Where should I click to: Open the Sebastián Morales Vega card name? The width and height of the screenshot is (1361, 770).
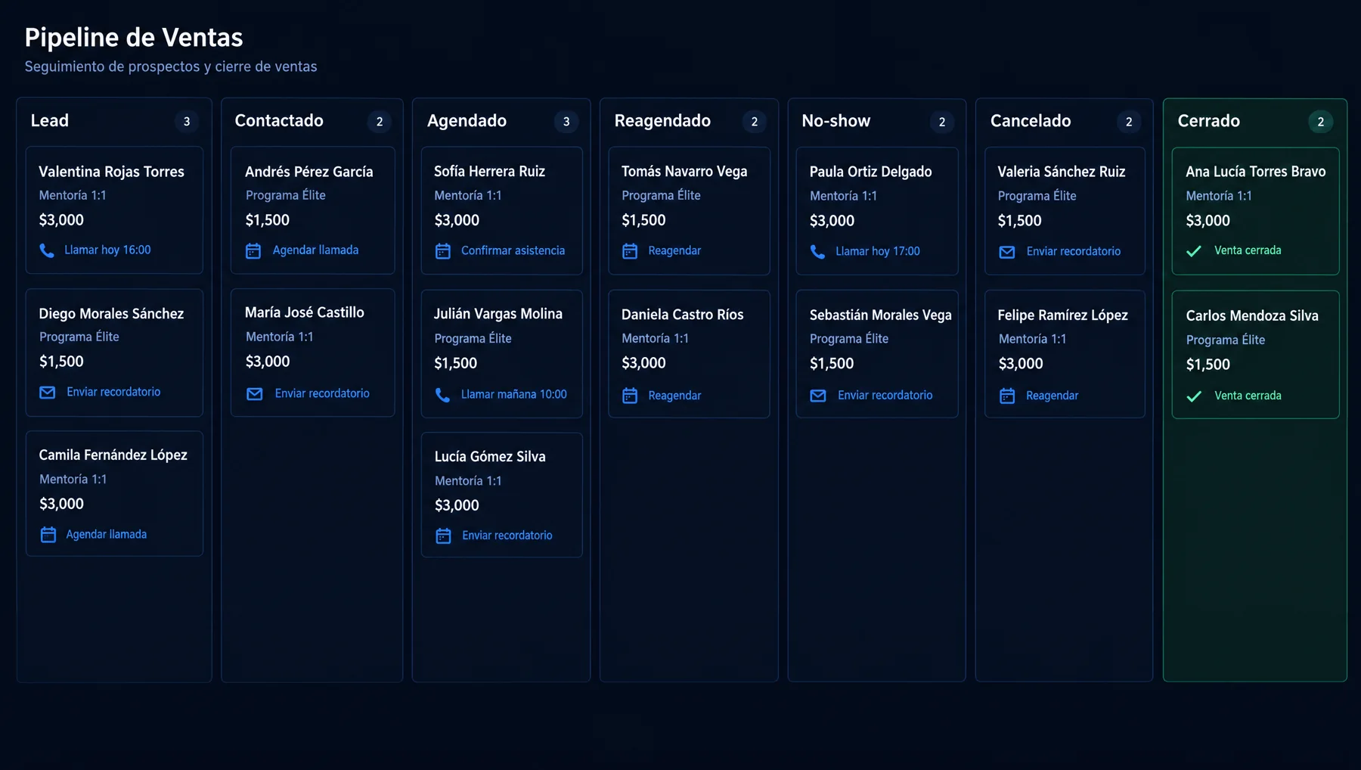(881, 315)
